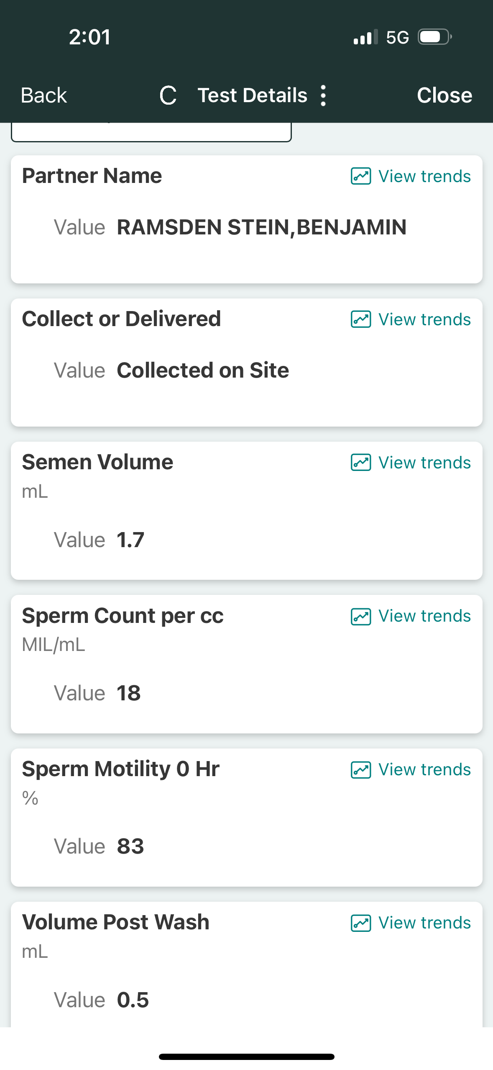
Task: Tap trend chart icon for Partner Name
Action: tap(360, 176)
